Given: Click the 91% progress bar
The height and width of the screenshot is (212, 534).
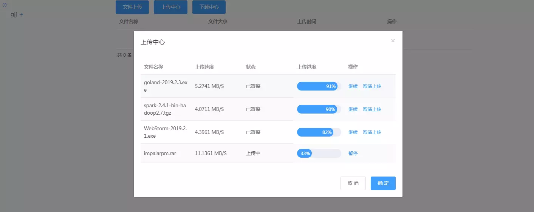Looking at the screenshot, I should click(319, 86).
